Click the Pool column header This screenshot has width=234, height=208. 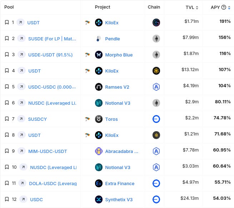tap(9, 7)
